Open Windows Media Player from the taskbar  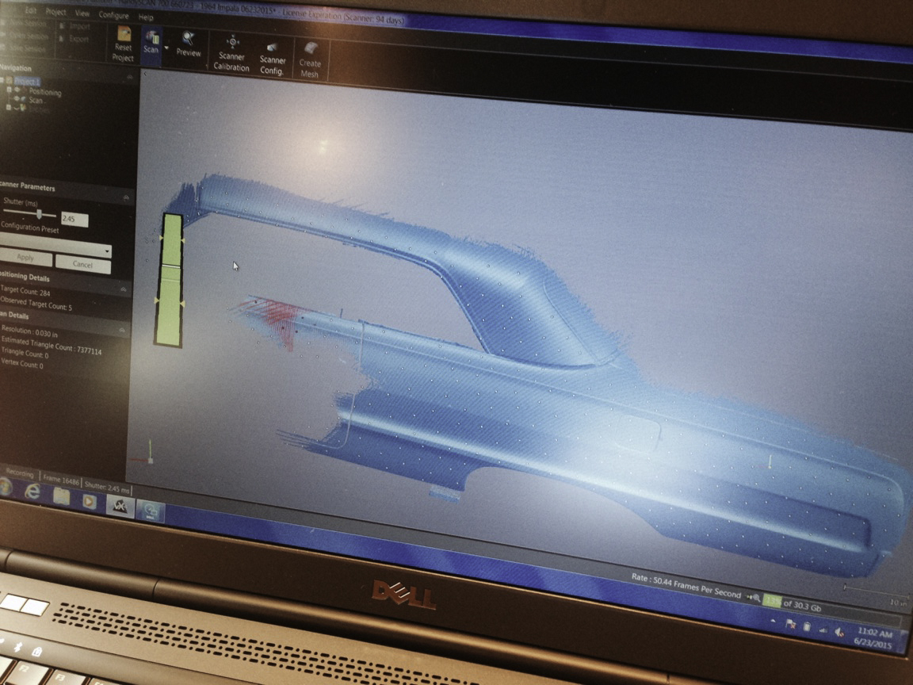click(89, 500)
